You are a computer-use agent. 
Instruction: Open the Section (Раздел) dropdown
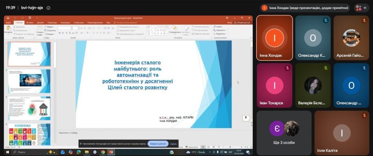50,34
